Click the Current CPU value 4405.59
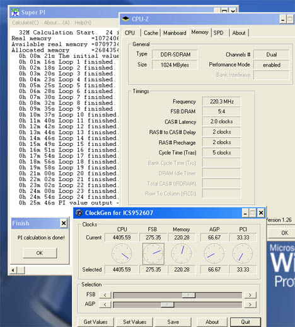This screenshot has height=327, width=295. (122, 238)
